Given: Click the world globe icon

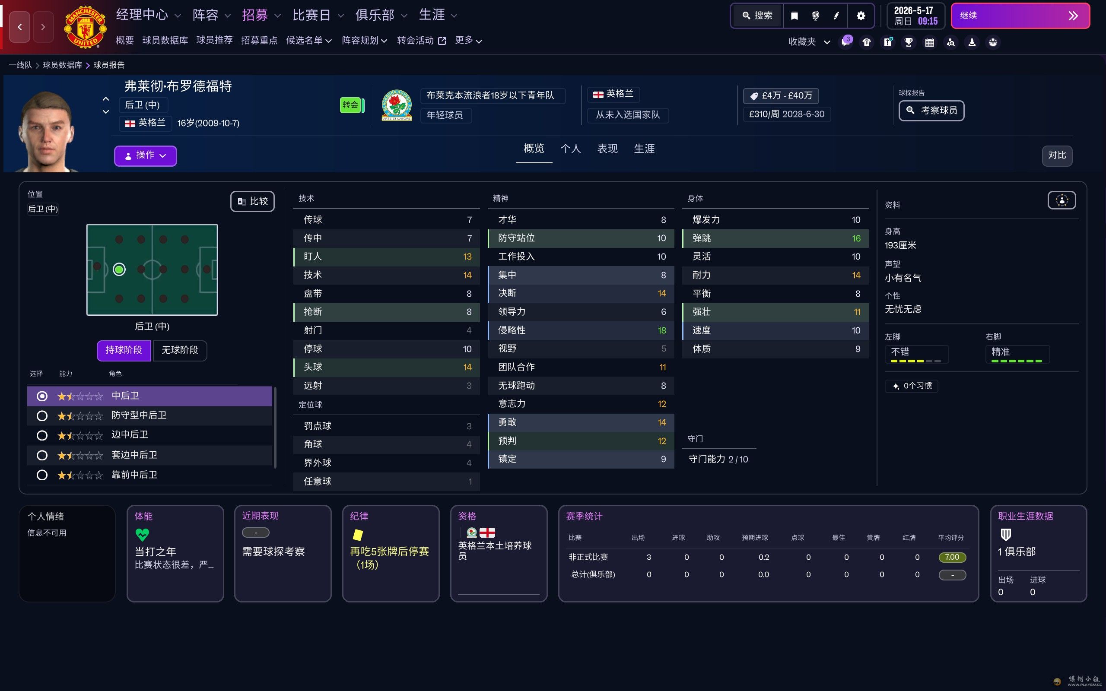Looking at the screenshot, I should [x=815, y=16].
